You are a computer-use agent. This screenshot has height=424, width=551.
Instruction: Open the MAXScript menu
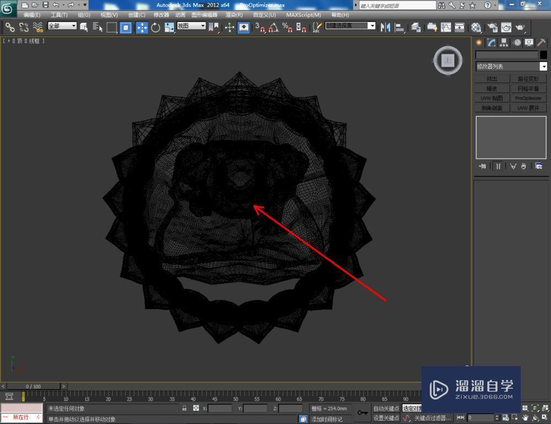coord(303,14)
